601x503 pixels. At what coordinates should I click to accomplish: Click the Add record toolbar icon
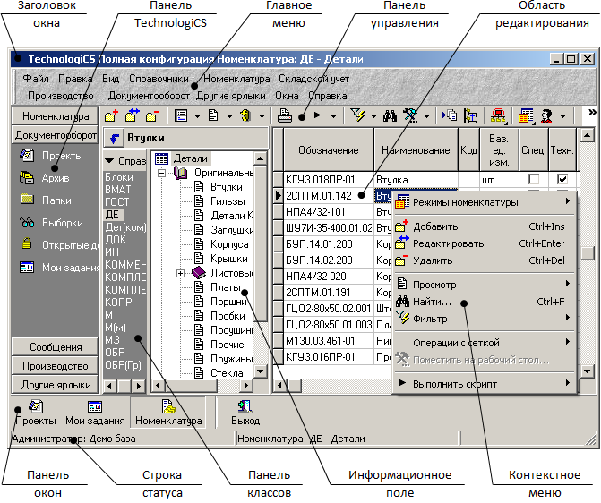tap(112, 115)
